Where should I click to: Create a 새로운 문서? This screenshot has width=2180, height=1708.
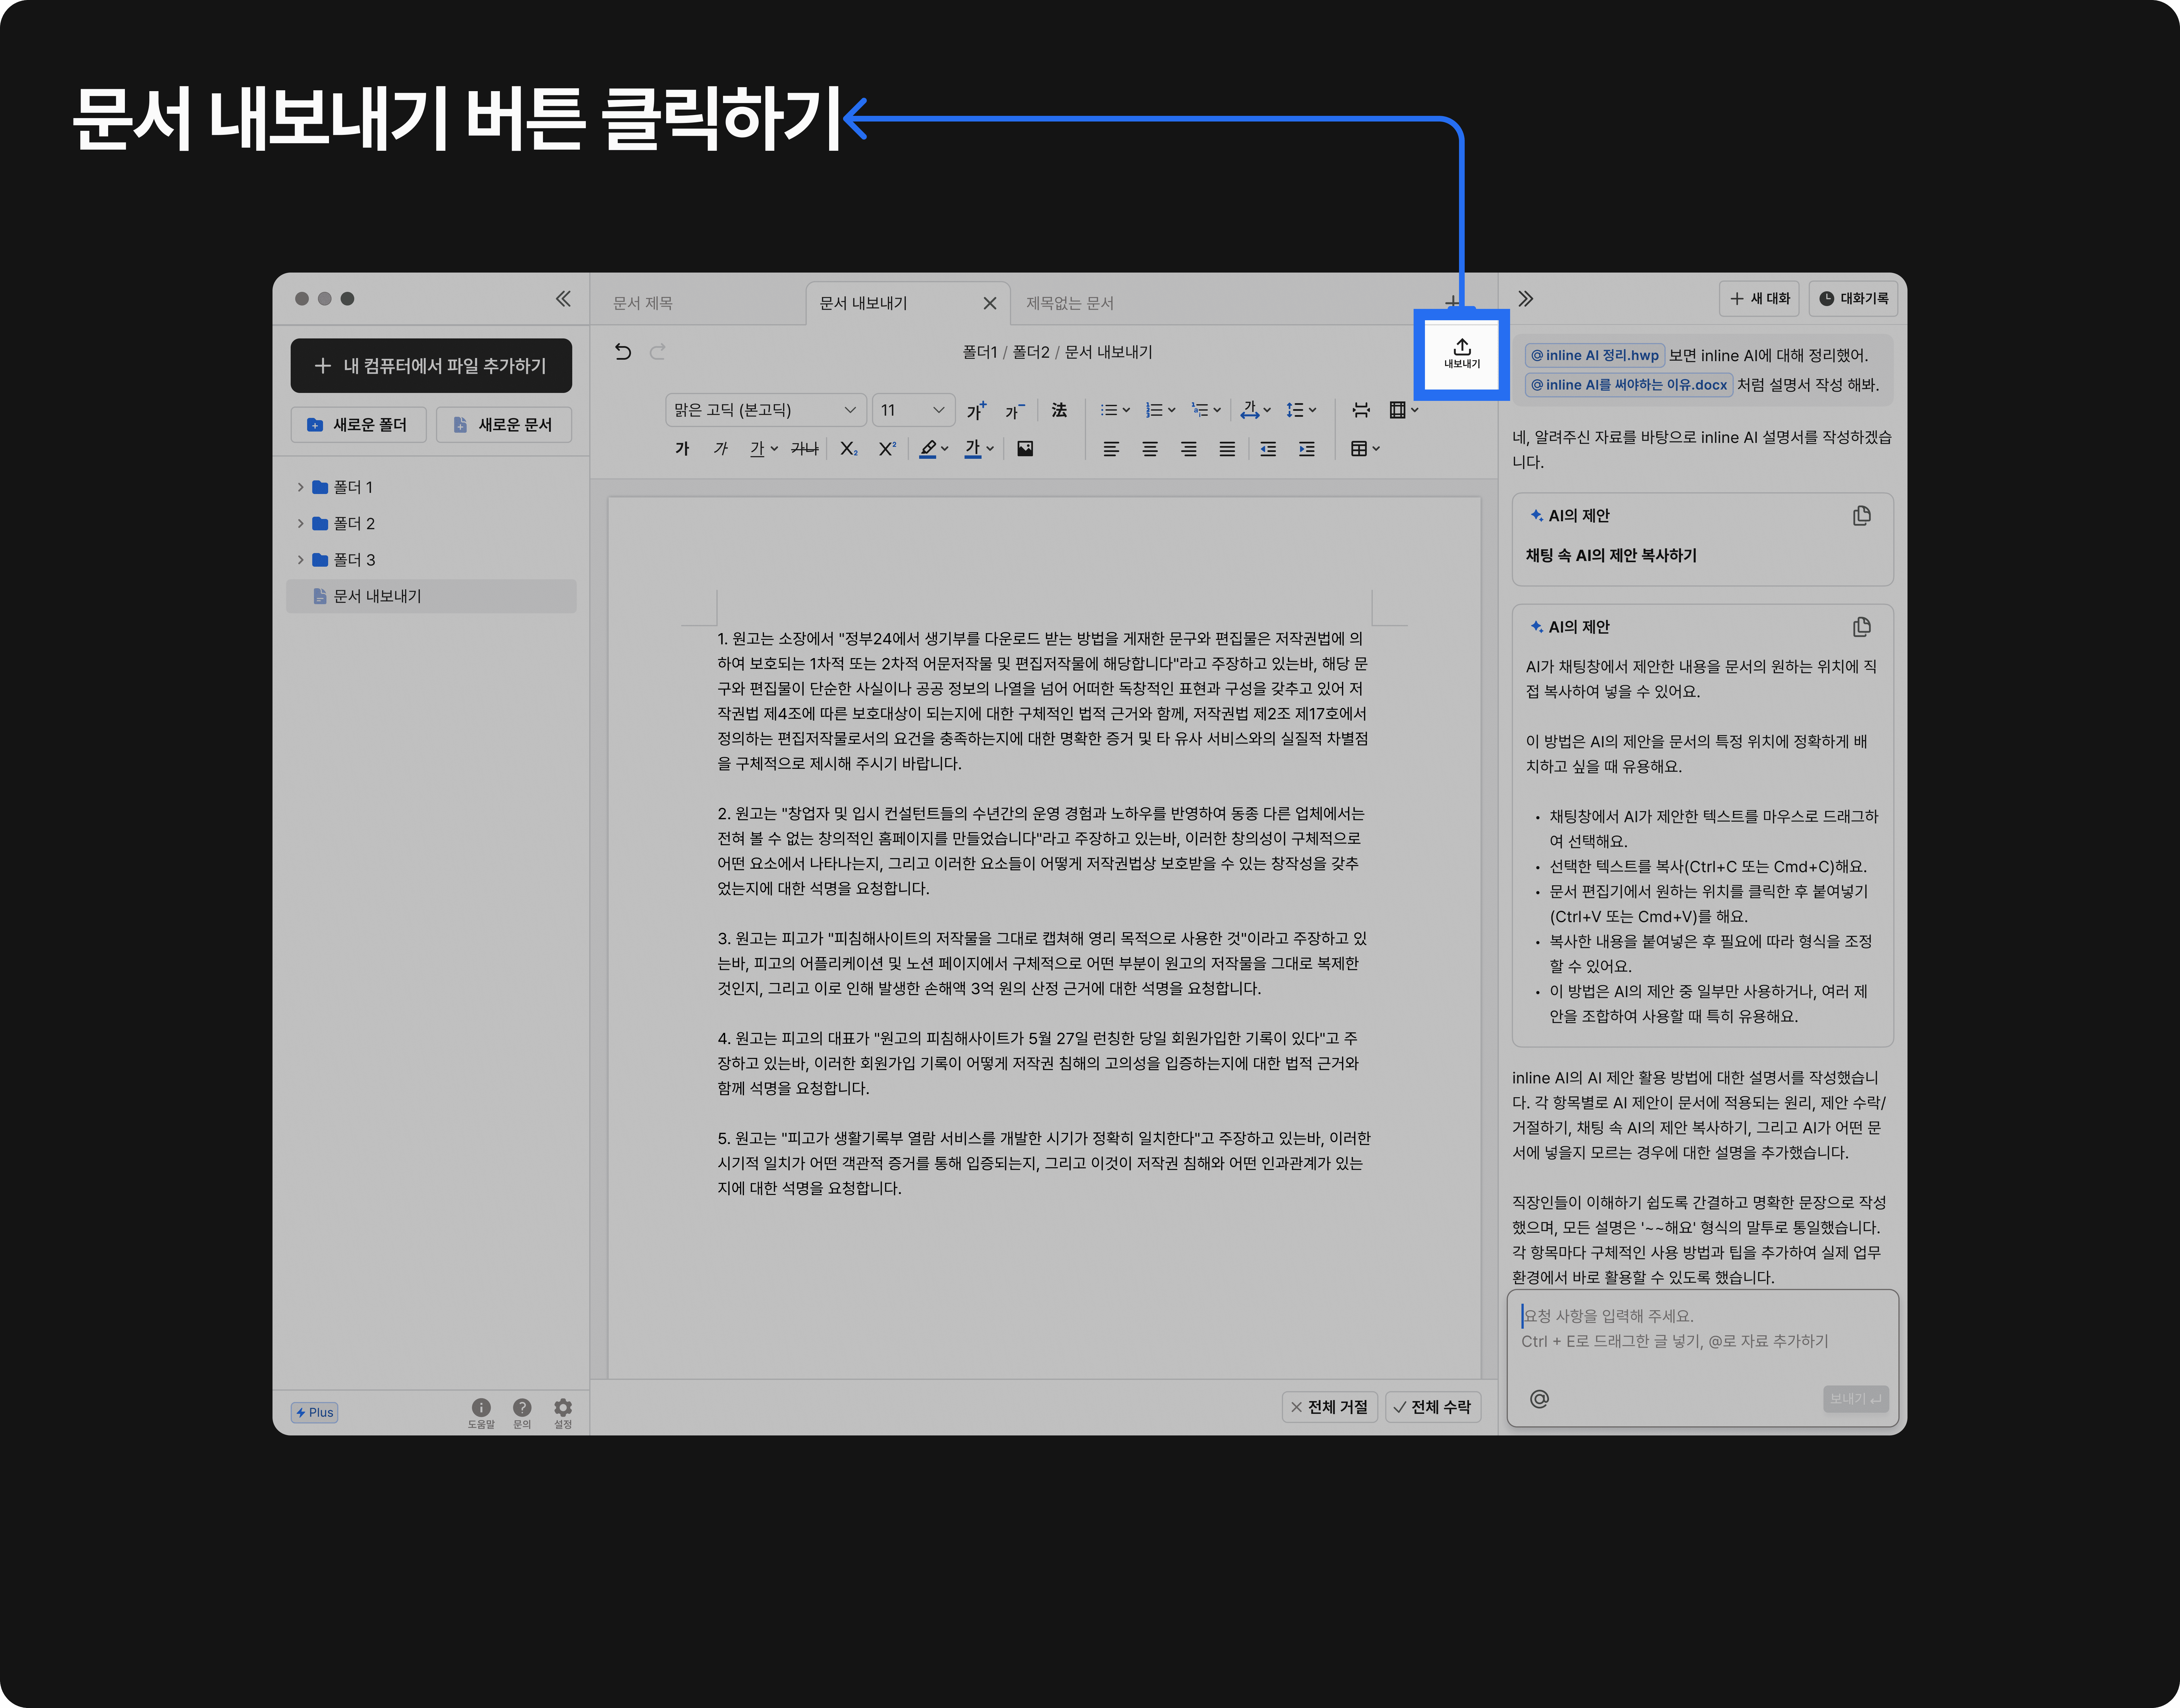(x=504, y=425)
